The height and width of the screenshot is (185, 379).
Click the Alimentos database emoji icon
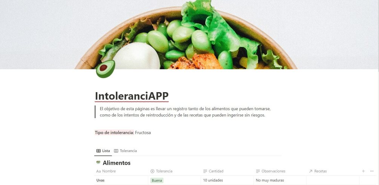98,162
